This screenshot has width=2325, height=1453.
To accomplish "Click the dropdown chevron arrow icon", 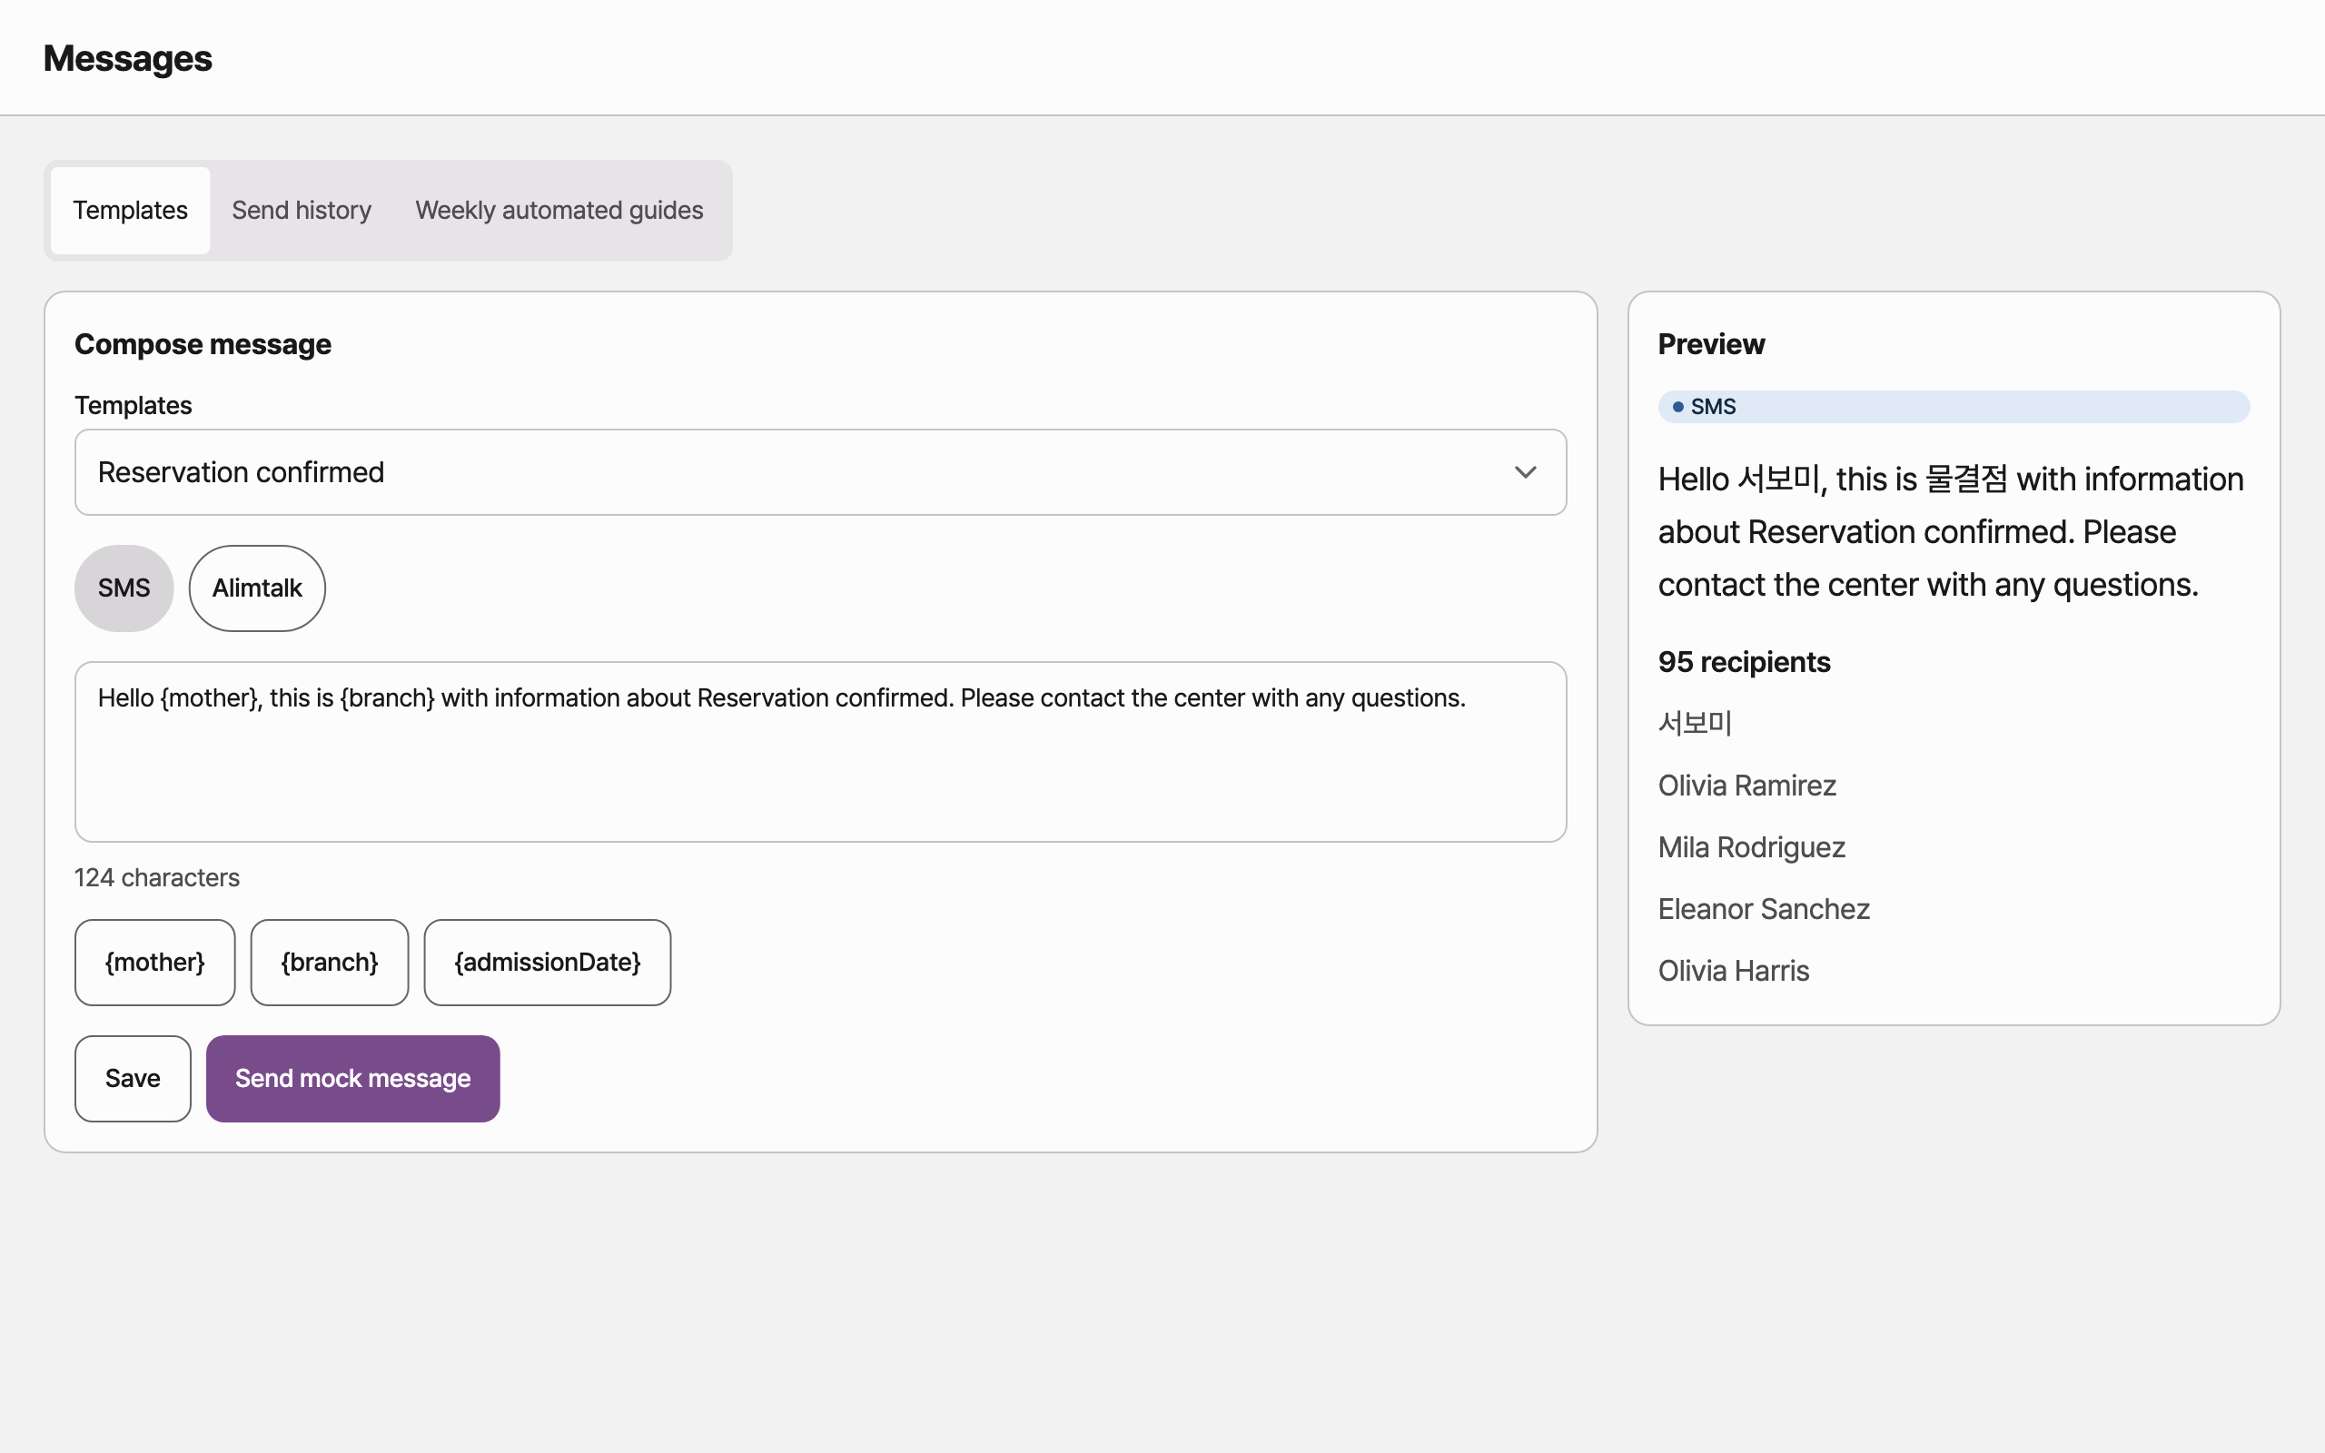I will click(x=1526, y=472).
